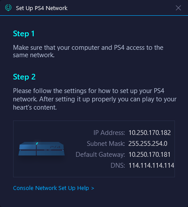Click the Default Gateway label
The width and height of the screenshot is (188, 207).
100,155
